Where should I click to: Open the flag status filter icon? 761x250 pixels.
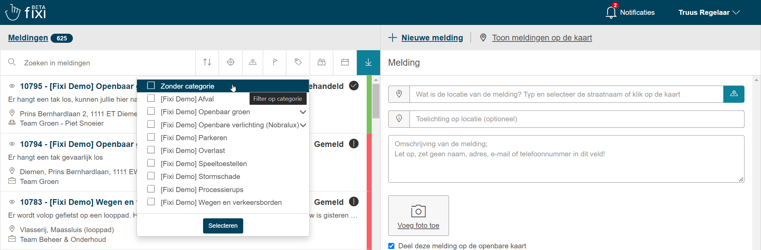click(275, 62)
